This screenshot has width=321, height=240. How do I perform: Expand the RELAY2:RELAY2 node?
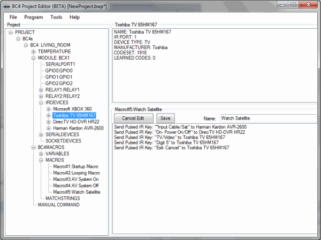click(x=41, y=97)
